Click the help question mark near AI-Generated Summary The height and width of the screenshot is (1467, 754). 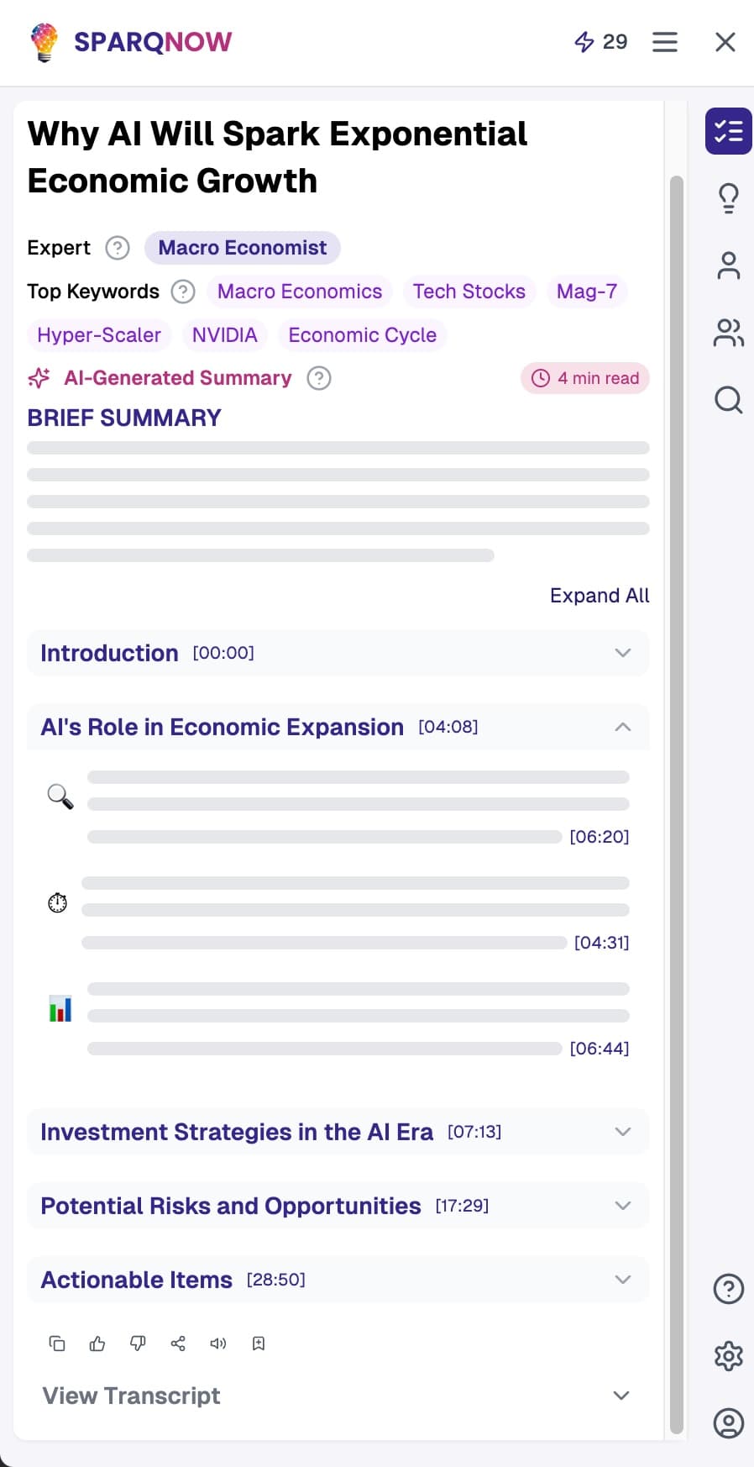(319, 378)
